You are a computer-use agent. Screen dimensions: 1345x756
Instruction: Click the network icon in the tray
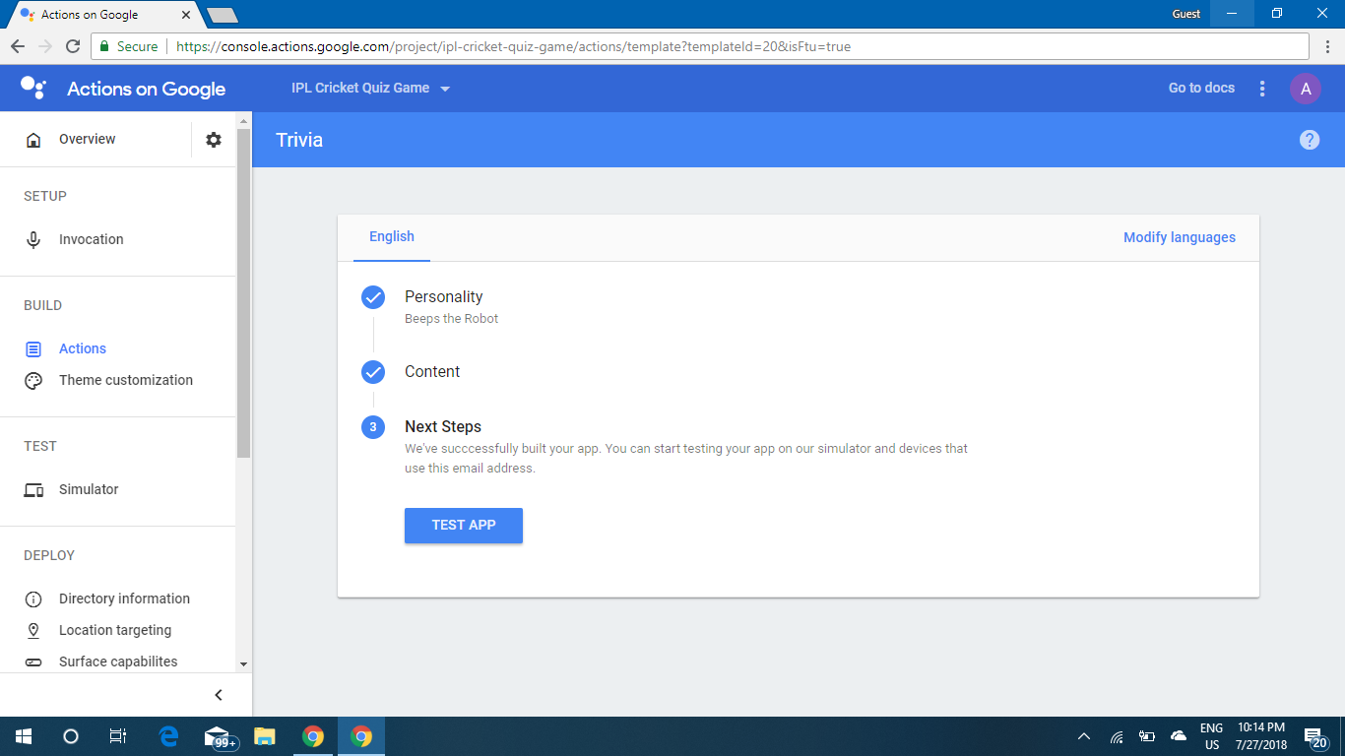(x=1117, y=736)
